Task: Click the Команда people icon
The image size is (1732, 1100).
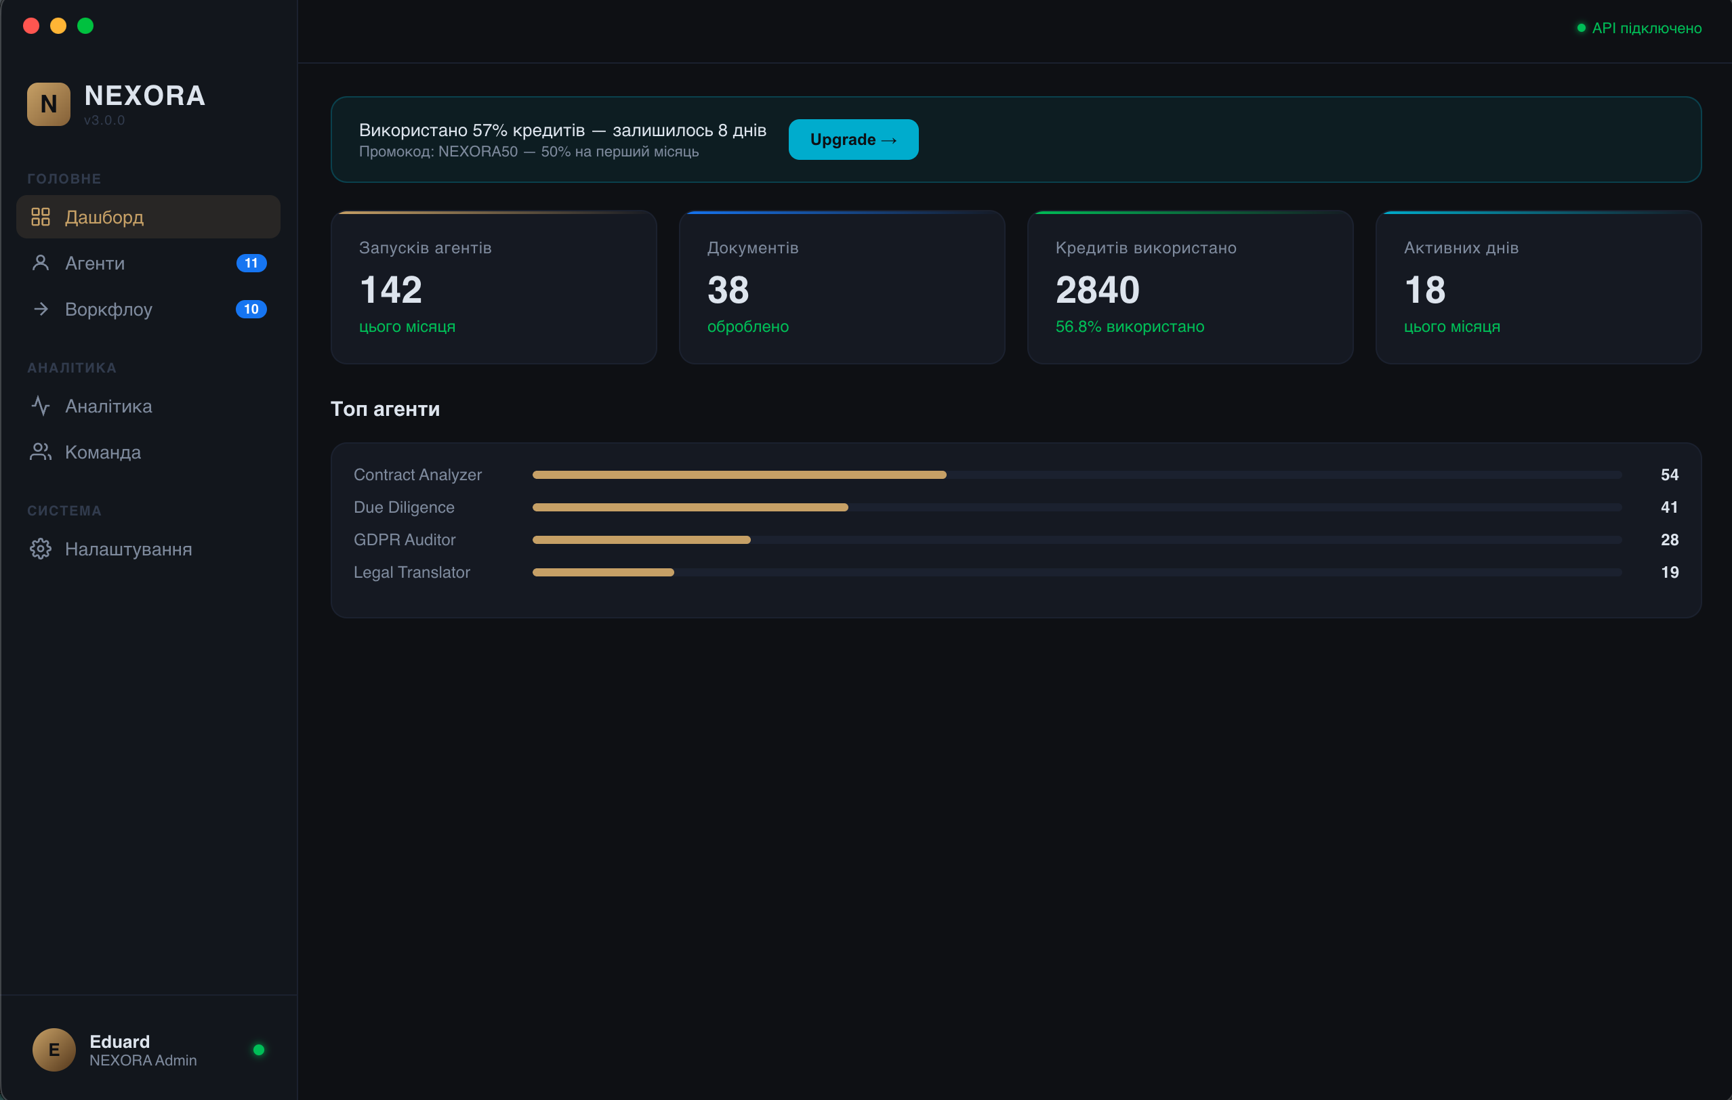Action: coord(40,452)
